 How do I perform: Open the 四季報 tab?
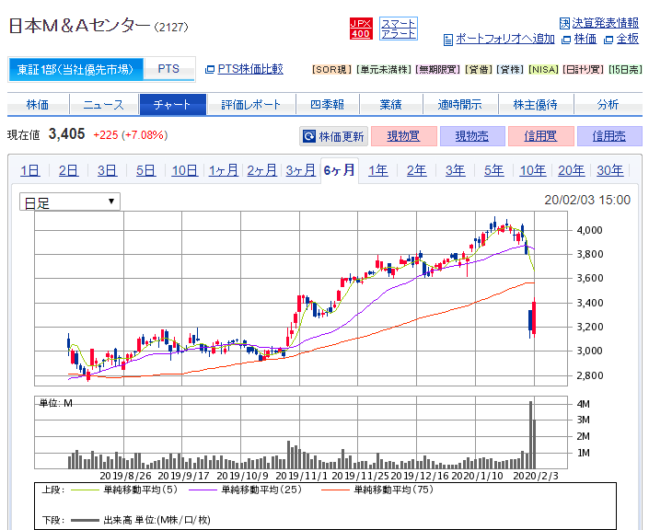327,105
